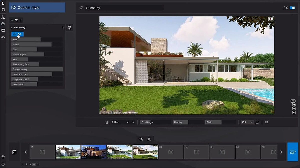Collapse Sun study panel with back chevron
The height and width of the screenshot is (168, 300).
[x=12, y=28]
